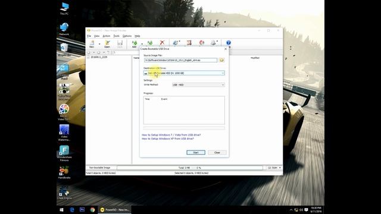The width and height of the screenshot is (381, 214).
Task: Click the network icon in the system tray
Action: (296, 210)
